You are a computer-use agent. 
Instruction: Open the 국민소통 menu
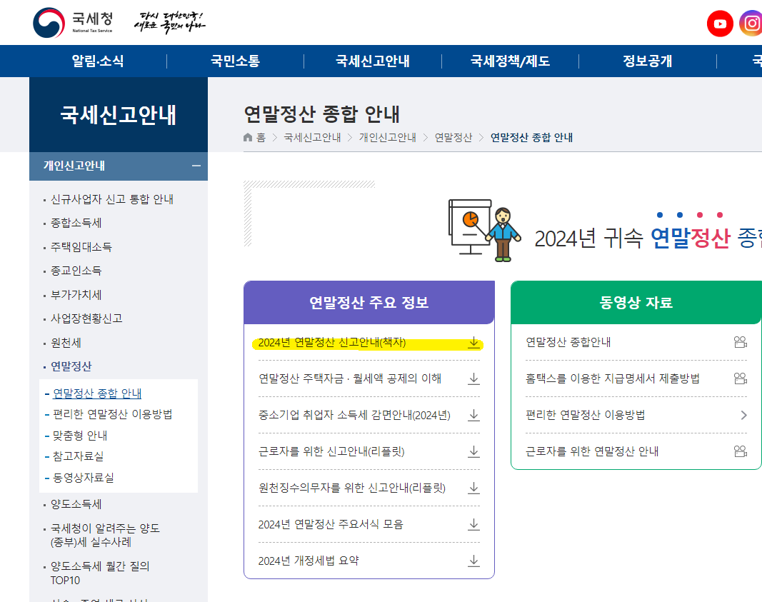pos(235,61)
